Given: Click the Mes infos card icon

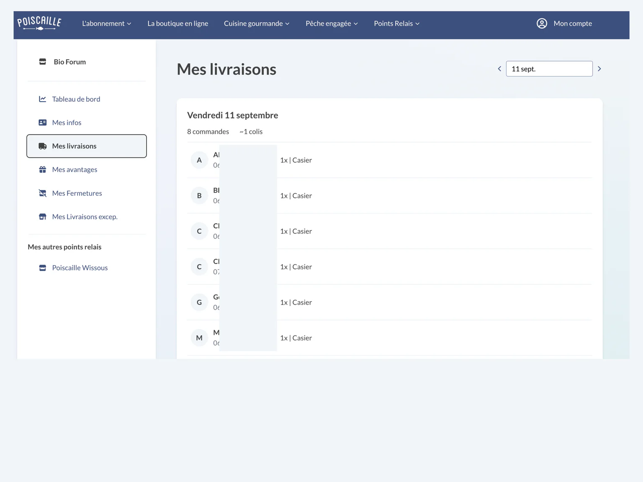Looking at the screenshot, I should (43, 123).
